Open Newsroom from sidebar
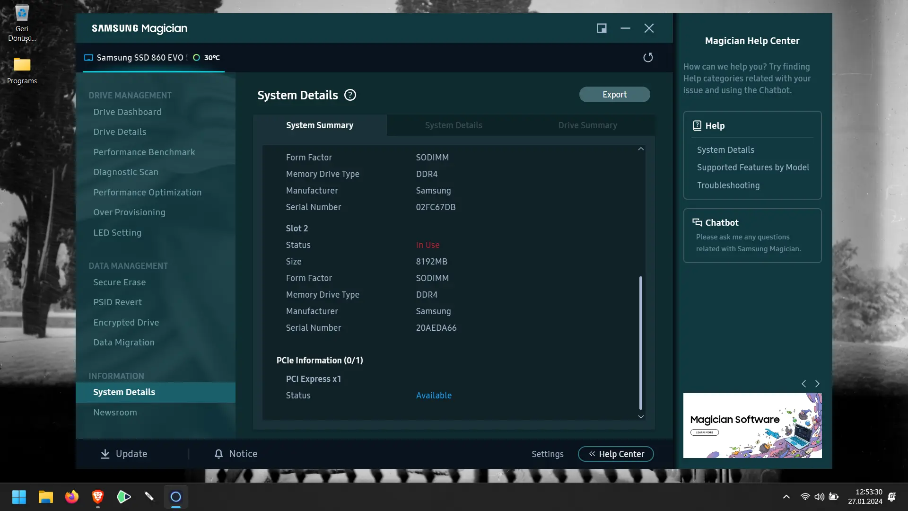The height and width of the screenshot is (511, 908). (x=115, y=413)
